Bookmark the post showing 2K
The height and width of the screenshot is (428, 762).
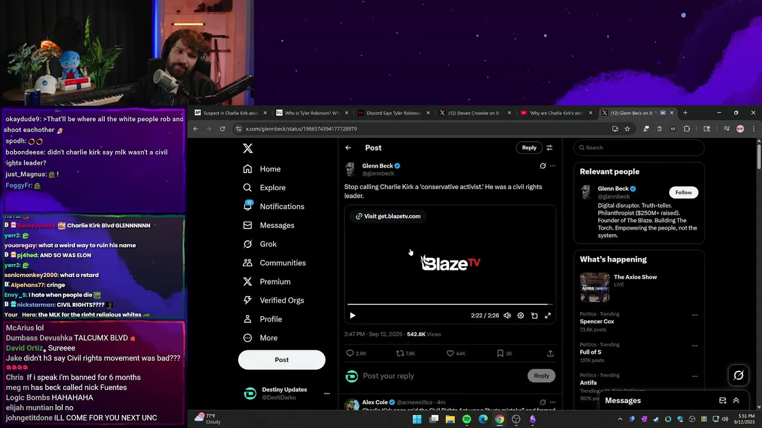coord(504,353)
